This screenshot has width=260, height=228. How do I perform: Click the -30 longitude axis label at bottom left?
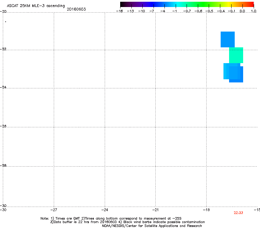(x=3, y=210)
